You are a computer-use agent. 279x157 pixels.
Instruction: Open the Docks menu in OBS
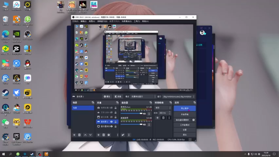click(x=102, y=21)
